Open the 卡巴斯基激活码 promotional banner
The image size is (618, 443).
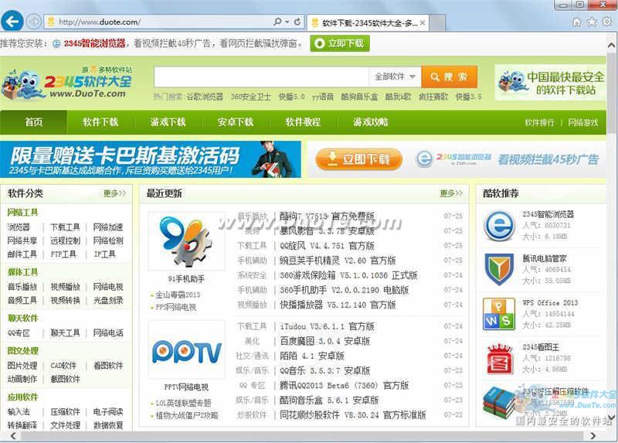coord(151,159)
